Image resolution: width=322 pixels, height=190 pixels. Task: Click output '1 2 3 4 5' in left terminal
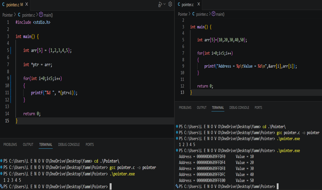(12, 180)
